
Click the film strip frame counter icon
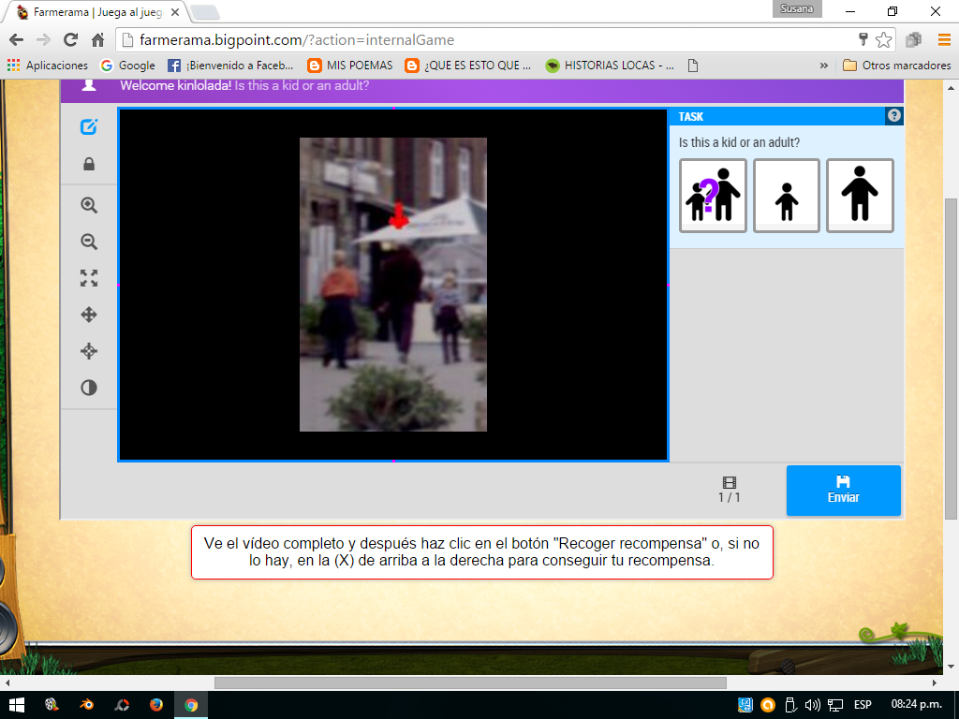(729, 483)
